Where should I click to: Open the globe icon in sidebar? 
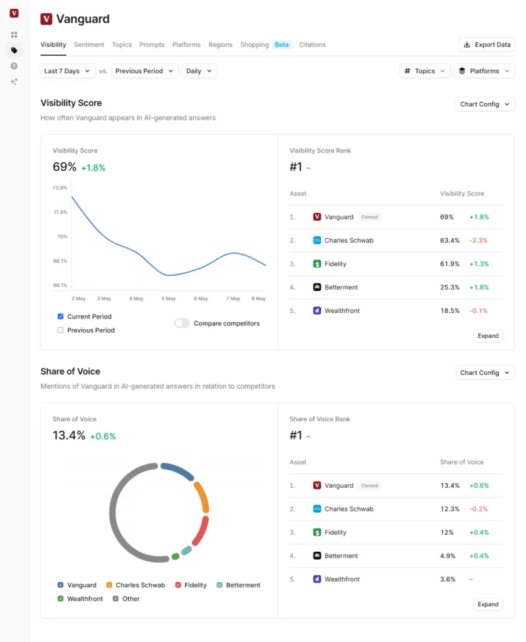point(14,66)
